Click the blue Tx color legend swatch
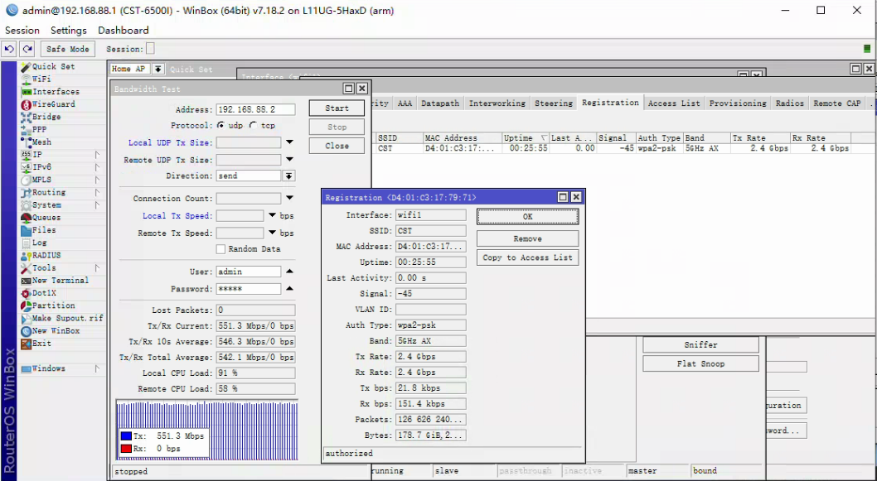This screenshot has height=481, width=877. [126, 436]
